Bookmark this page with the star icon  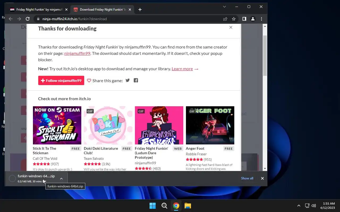[x=234, y=19]
